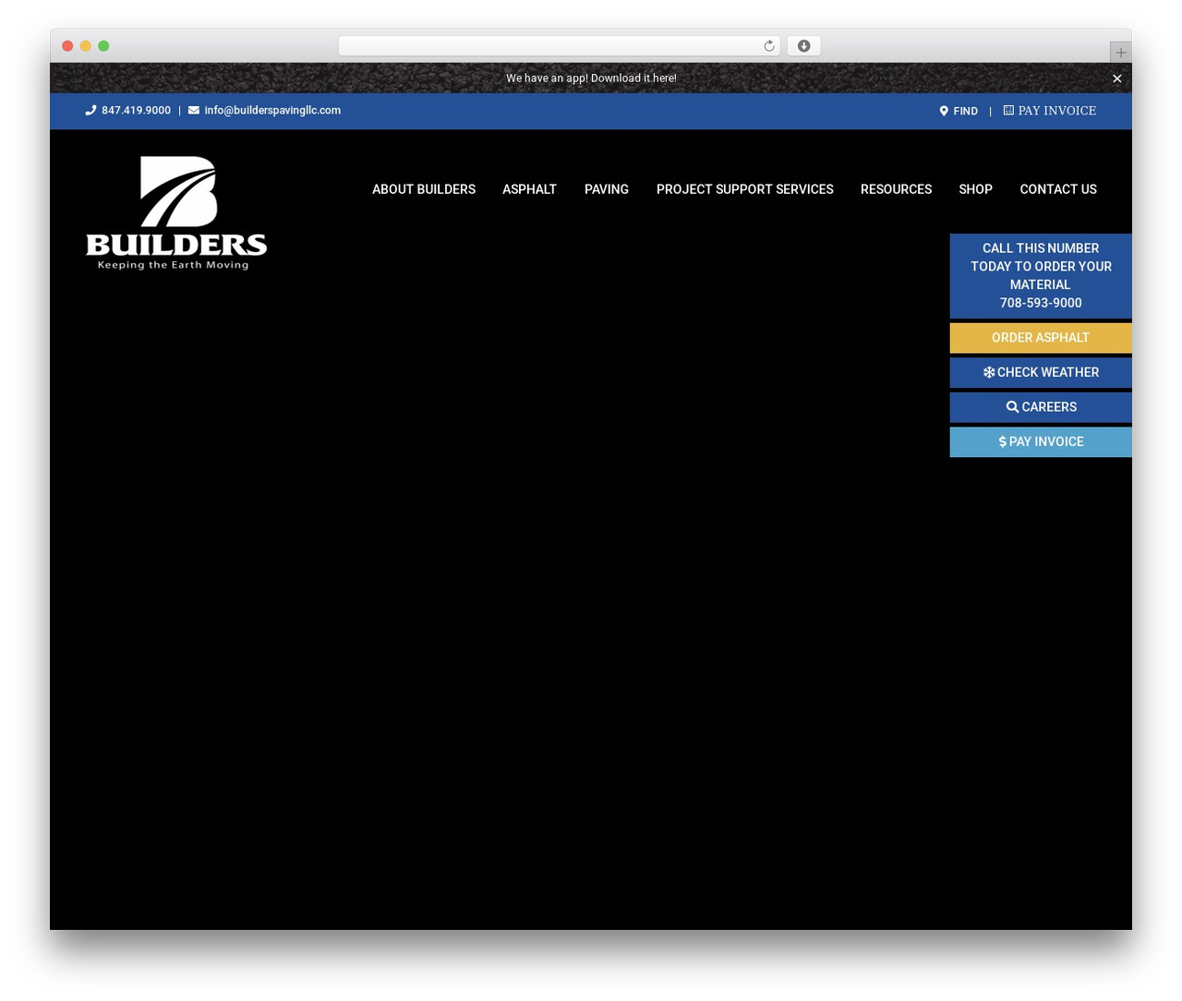Select Paving in the navigation
This screenshot has width=1182, height=1001.
tap(607, 189)
